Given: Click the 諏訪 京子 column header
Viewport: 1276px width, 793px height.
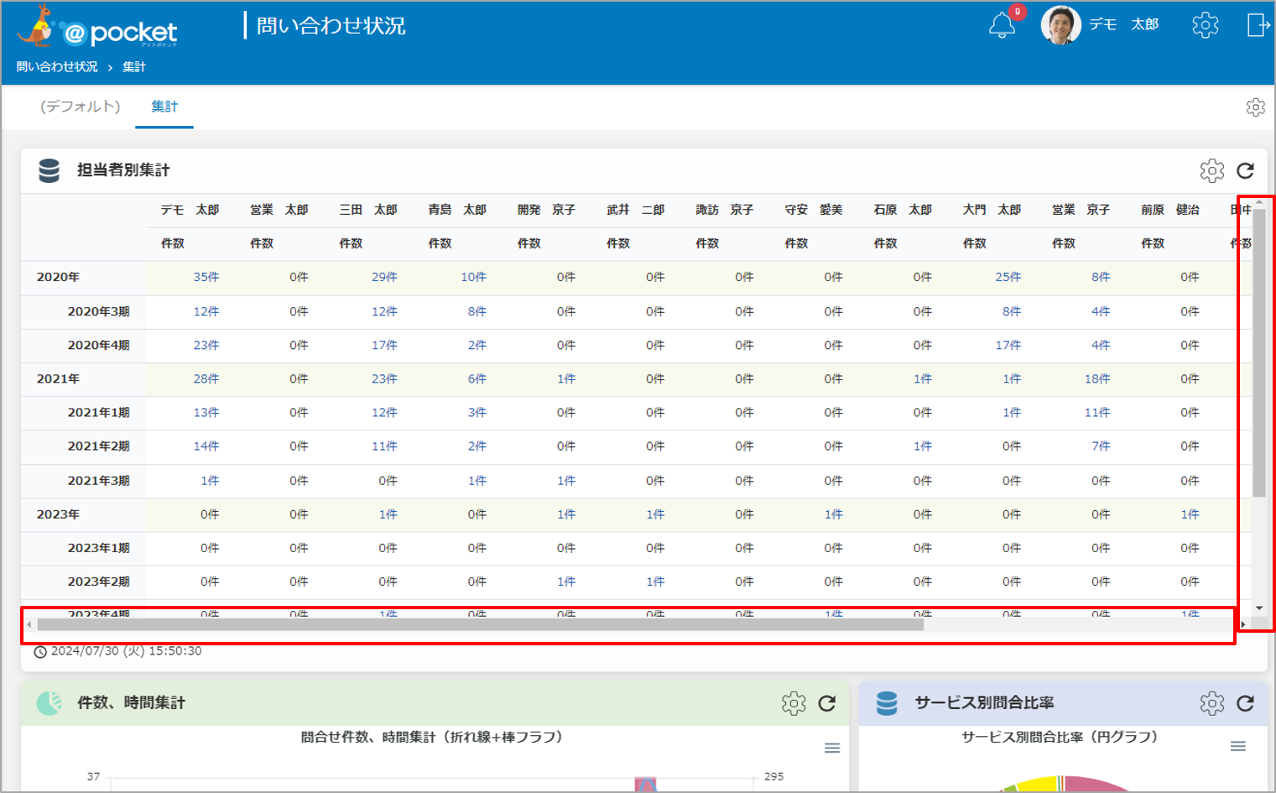Looking at the screenshot, I should 724,210.
